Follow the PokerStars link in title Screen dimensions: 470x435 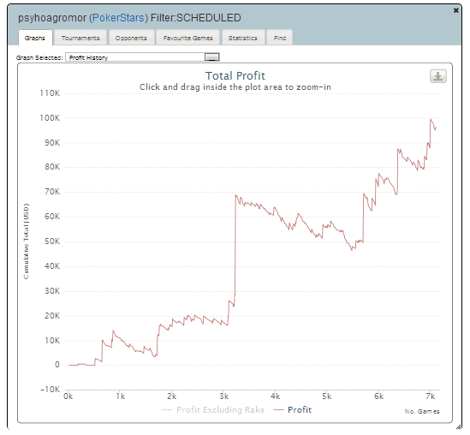(x=118, y=18)
